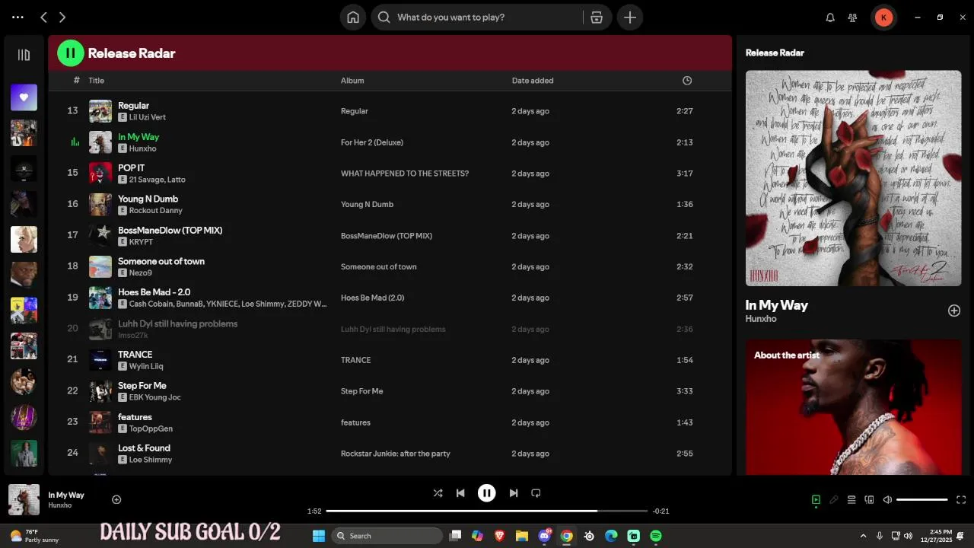Mute Spotify volume speaker icon
Viewport: 974px width, 548px height.
click(887, 500)
